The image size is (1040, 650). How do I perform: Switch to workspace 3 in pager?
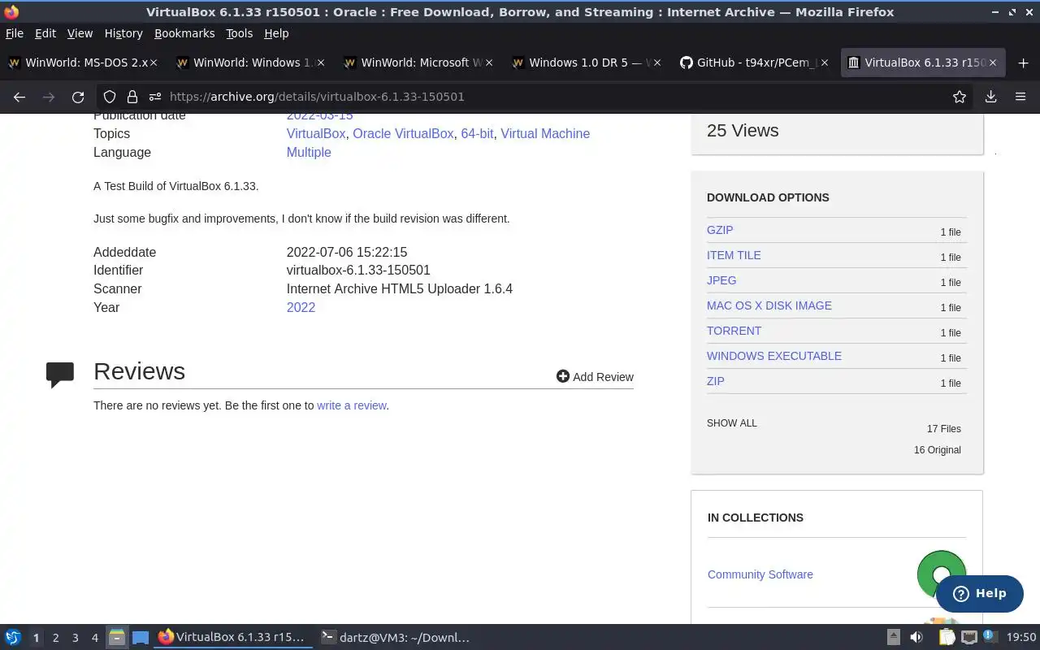[x=75, y=638]
